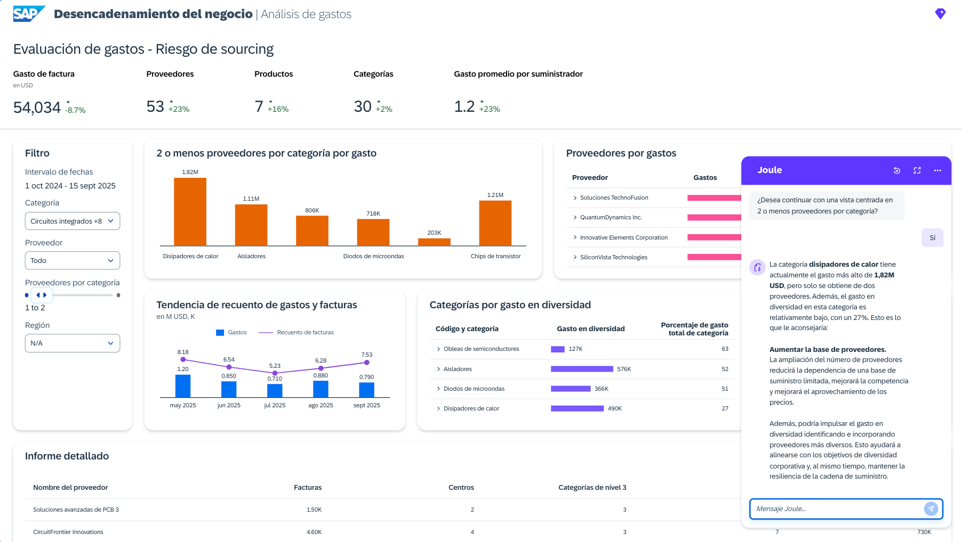Open the Categoría dropdown
The height and width of the screenshot is (542, 962).
73,221
